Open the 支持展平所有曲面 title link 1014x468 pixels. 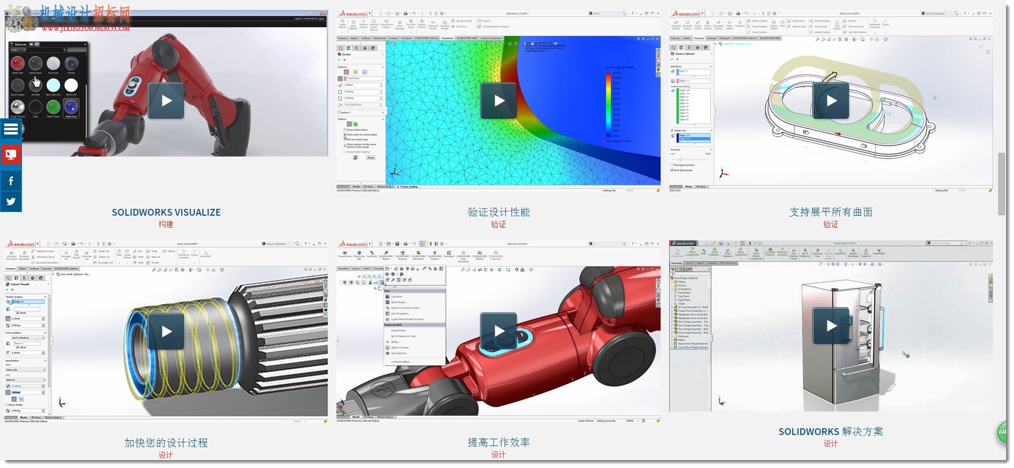click(831, 212)
